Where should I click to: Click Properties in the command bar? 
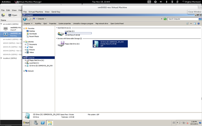[53, 24]
